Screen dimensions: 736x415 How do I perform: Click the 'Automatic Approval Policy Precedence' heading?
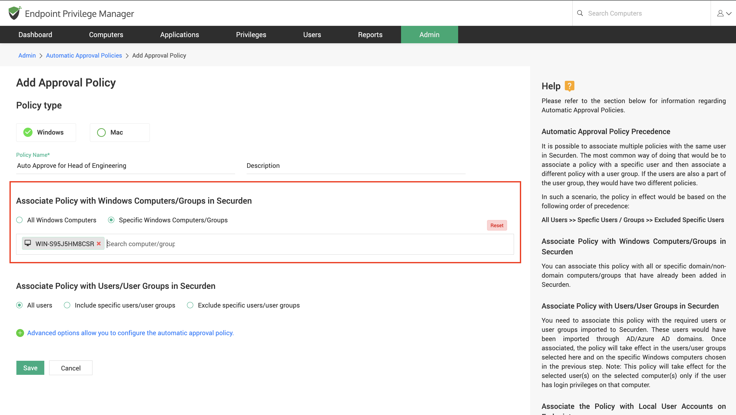tap(606, 132)
